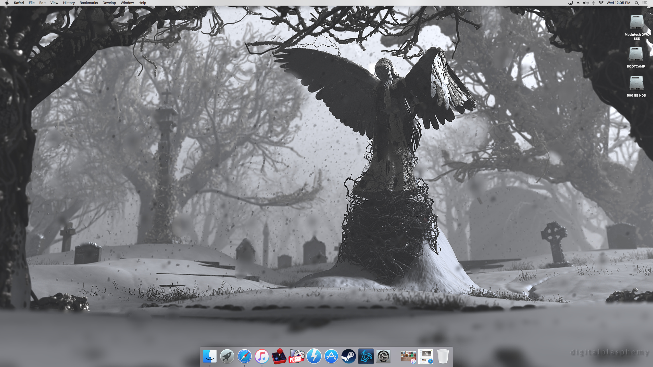Open the Develop menu
The image size is (653, 367).
(x=109, y=3)
